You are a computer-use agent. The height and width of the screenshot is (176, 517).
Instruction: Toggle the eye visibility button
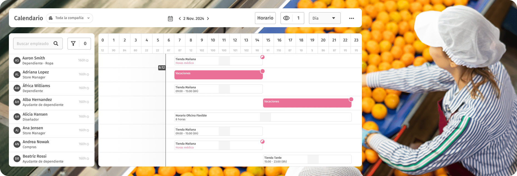[286, 18]
